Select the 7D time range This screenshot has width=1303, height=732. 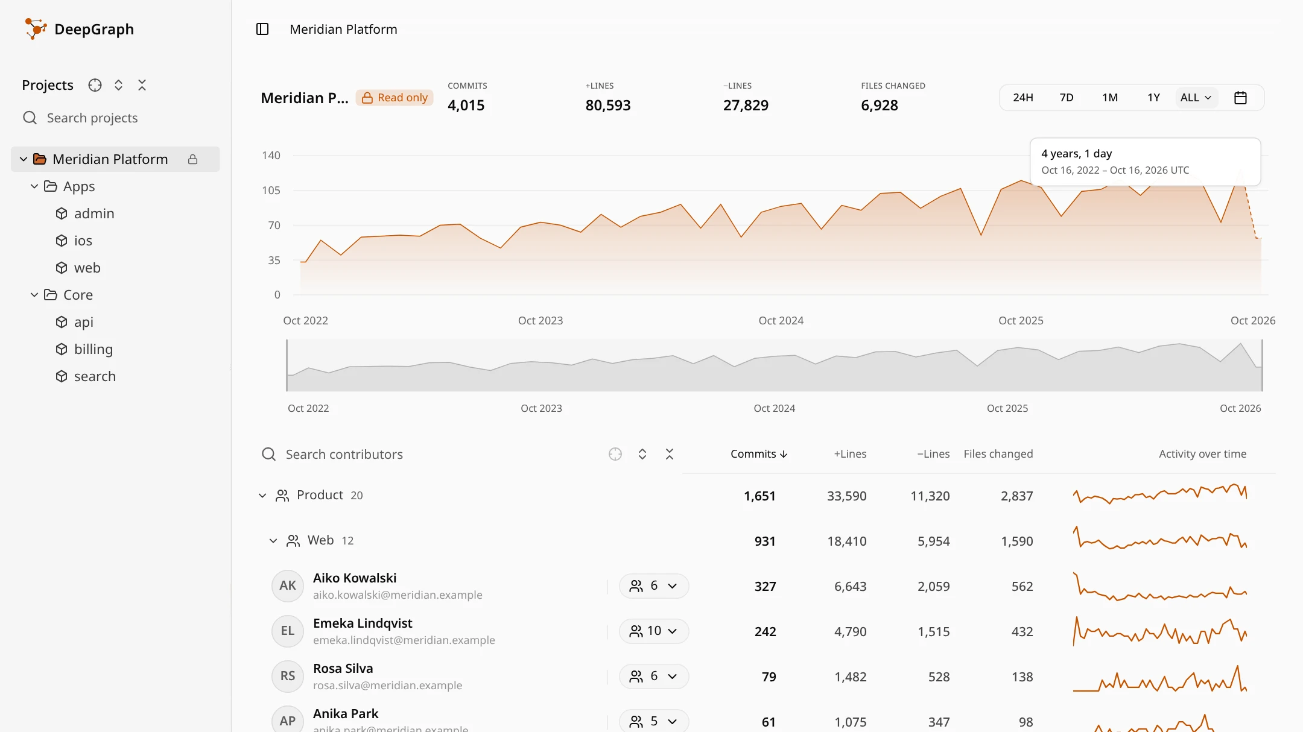point(1067,98)
